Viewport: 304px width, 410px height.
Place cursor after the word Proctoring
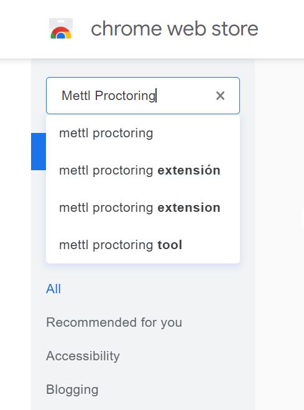click(156, 96)
